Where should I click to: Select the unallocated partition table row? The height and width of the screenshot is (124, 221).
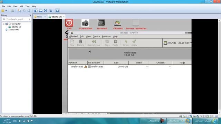(x=129, y=66)
